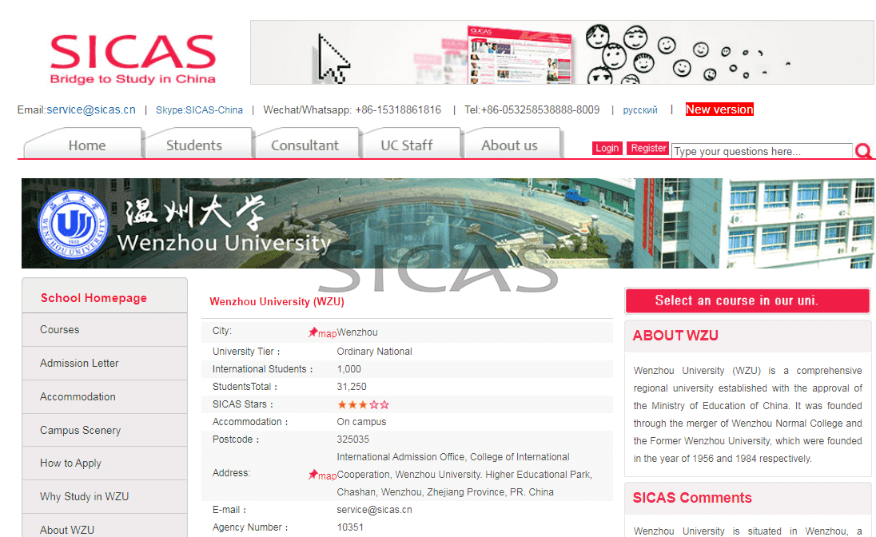Image resolution: width=876 pixels, height=537 pixels.
Task: Open Admission Letter in the sidebar
Action: [x=105, y=364]
